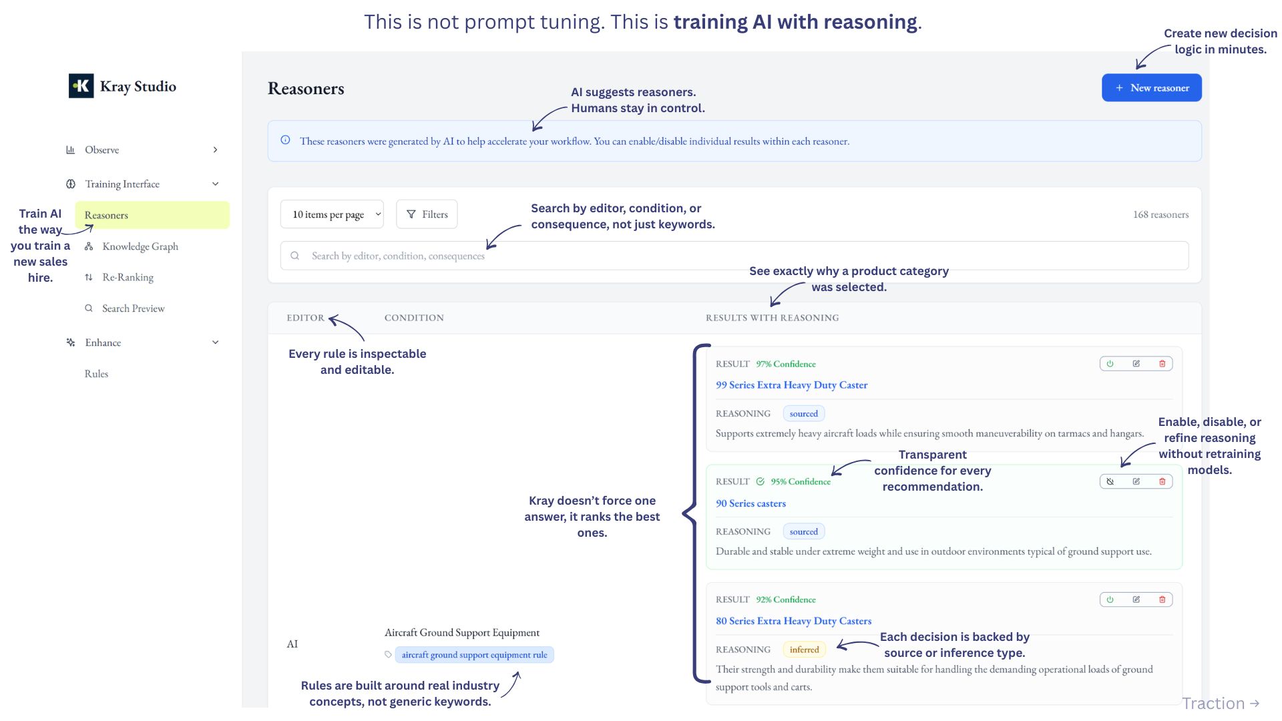Click the Enhance sparkles icon in the sidebar
Image resolution: width=1282 pixels, height=721 pixels.
pos(71,342)
